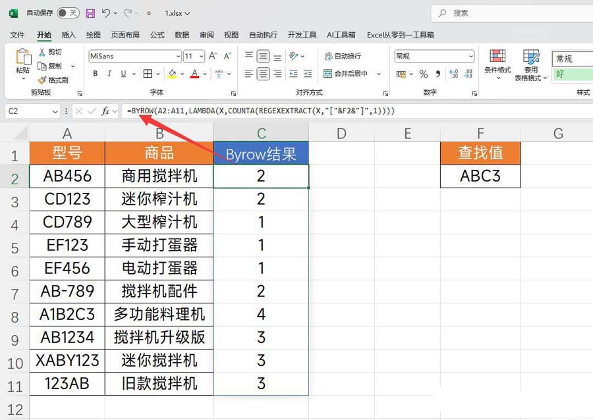Open the 字体 font dialog launcher
The width and height of the screenshot is (593, 420).
[x=233, y=93]
